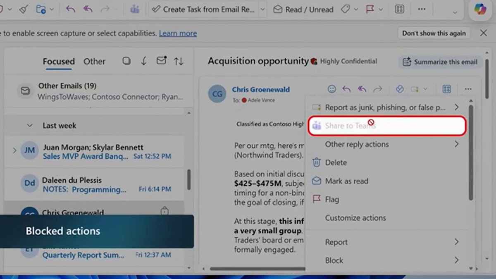Switch to the Focused tab
The height and width of the screenshot is (279, 496).
59,61
